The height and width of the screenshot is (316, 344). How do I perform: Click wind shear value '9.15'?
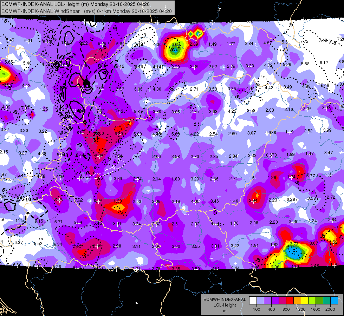point(39,221)
